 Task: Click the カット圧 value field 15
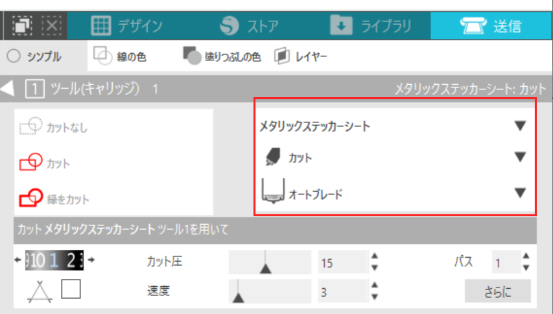[x=343, y=262]
